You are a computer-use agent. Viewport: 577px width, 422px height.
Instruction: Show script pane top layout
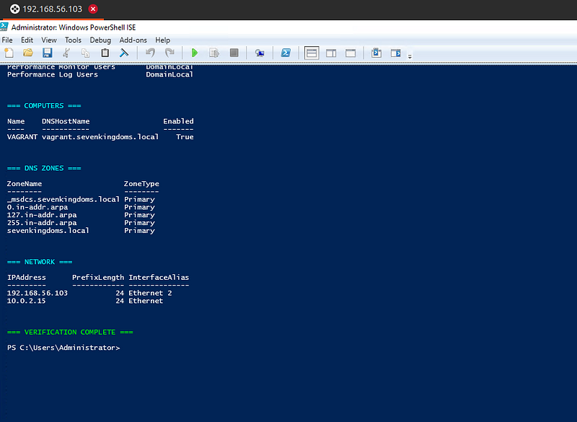(x=312, y=53)
